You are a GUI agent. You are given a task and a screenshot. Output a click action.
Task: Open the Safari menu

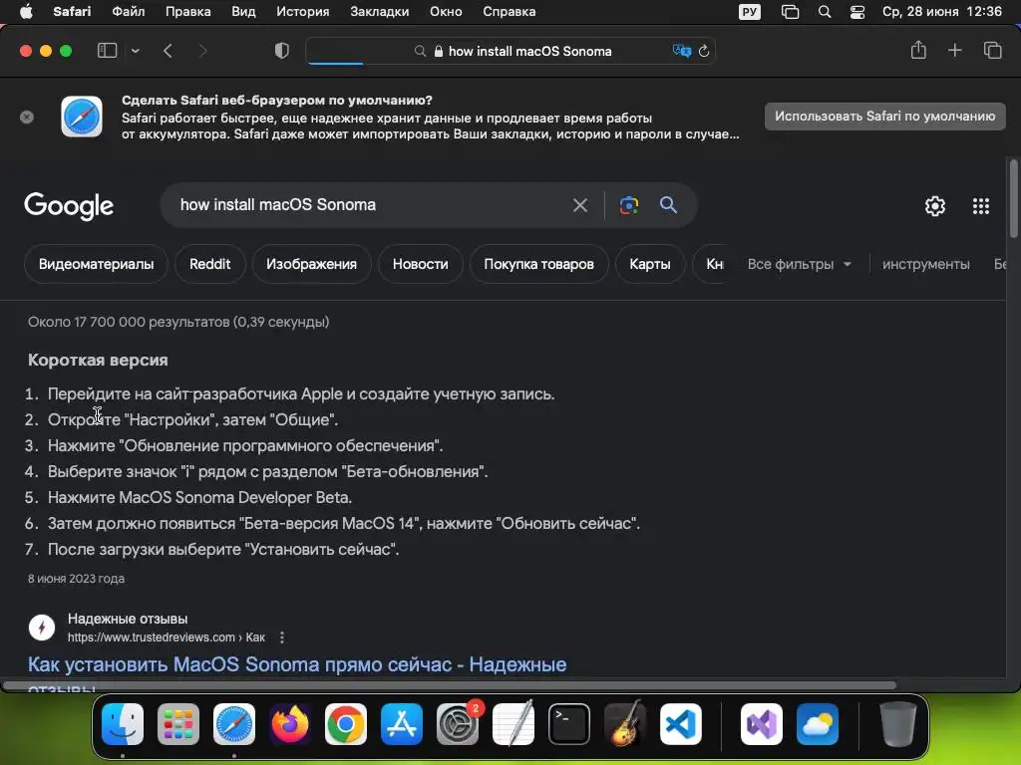[x=72, y=12]
